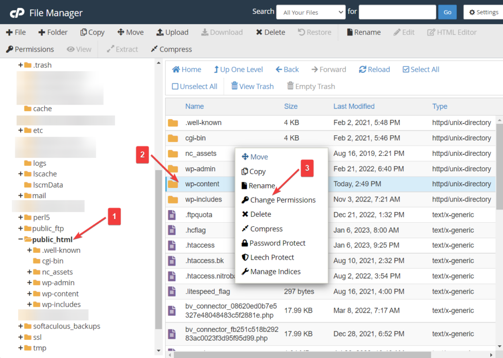Viewport: 503px width, 358px height.
Task: Click the cgi-bin folder icon in file list
Action: (173, 138)
